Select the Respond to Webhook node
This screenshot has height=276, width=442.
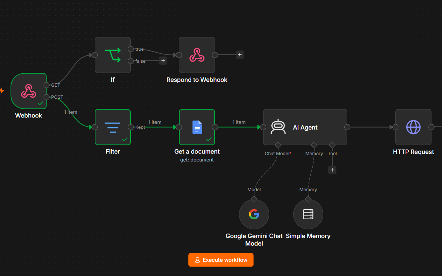pyautogui.click(x=197, y=55)
